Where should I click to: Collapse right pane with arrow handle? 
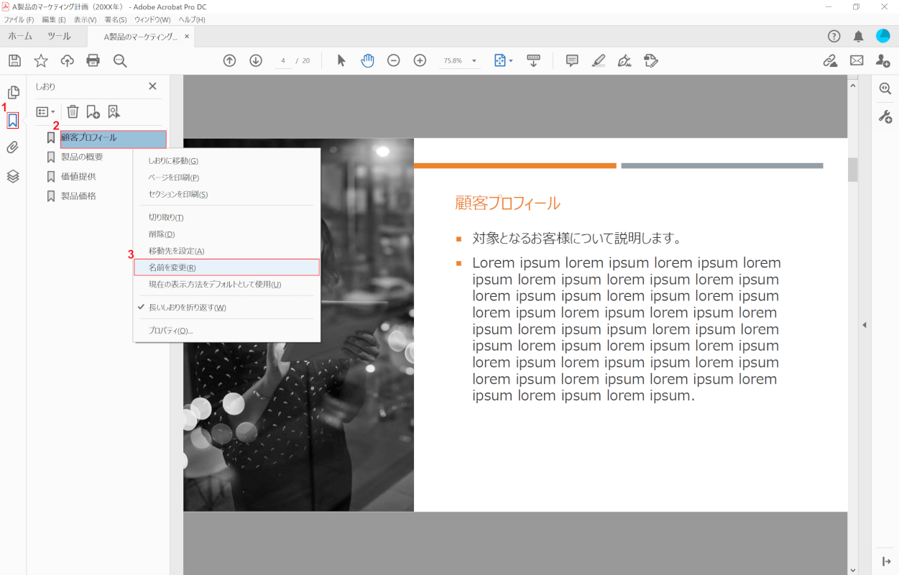pyautogui.click(x=865, y=325)
